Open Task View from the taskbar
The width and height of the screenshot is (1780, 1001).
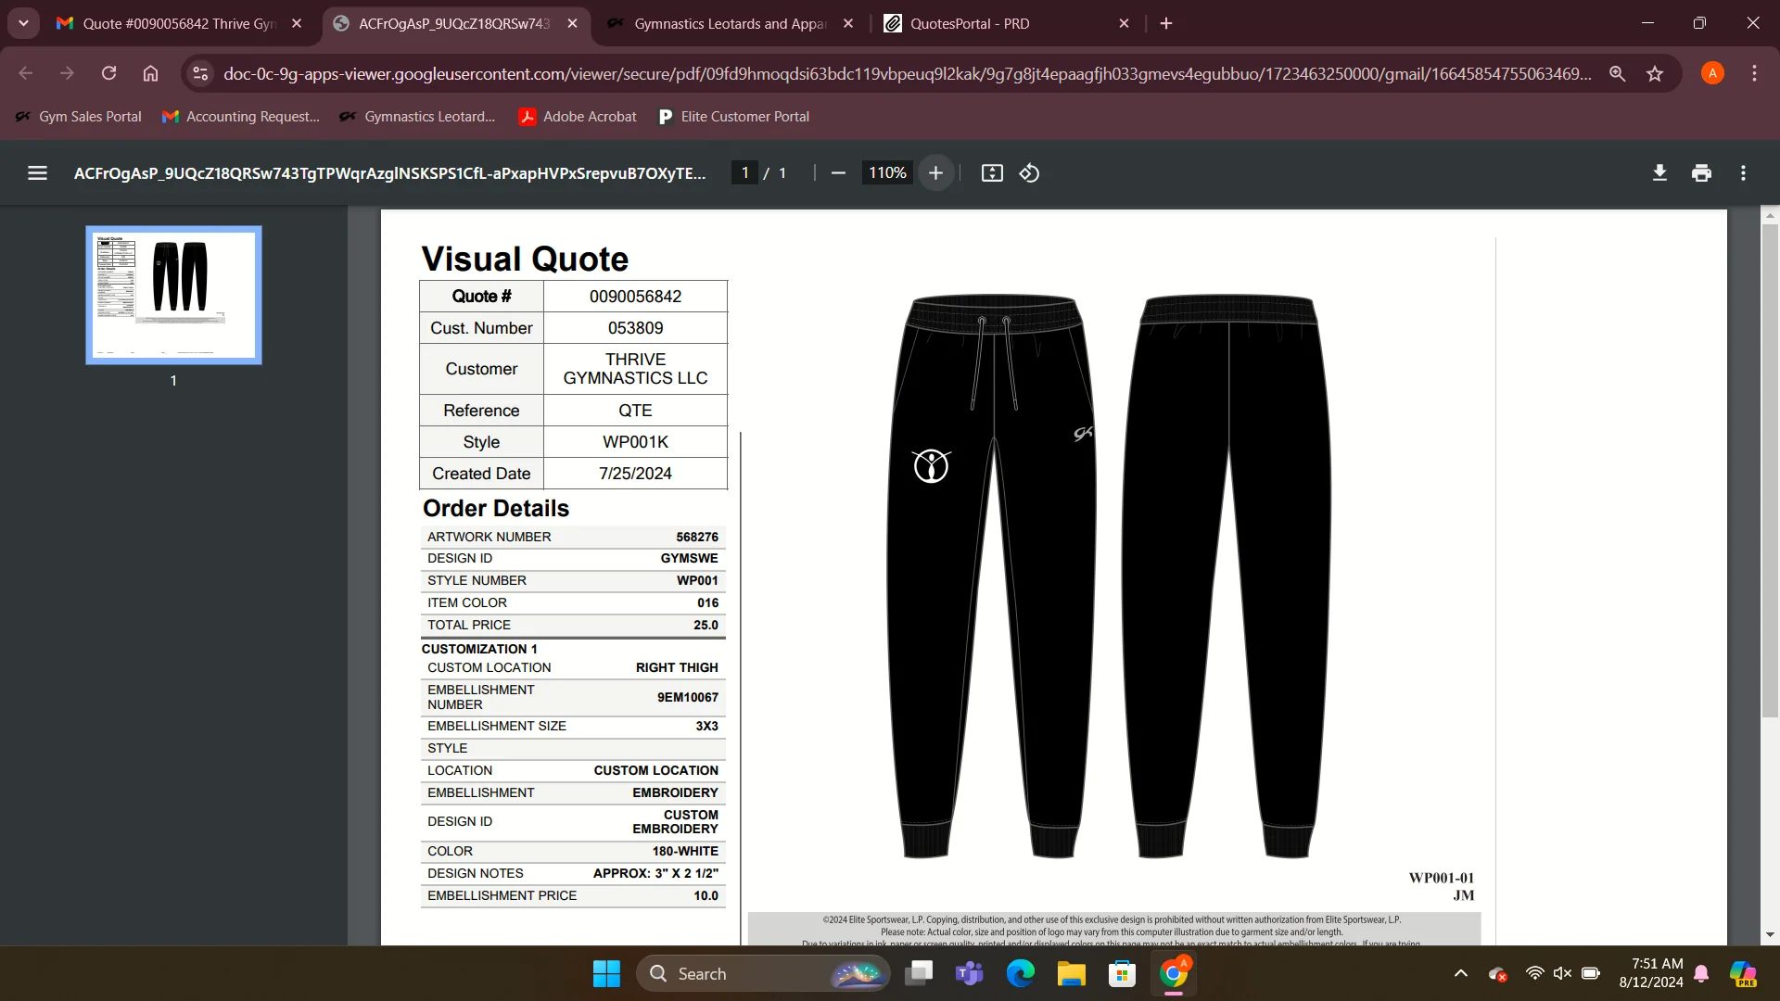tap(919, 973)
